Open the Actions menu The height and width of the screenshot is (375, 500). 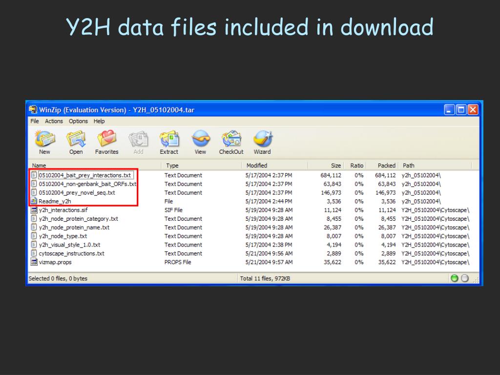click(54, 121)
